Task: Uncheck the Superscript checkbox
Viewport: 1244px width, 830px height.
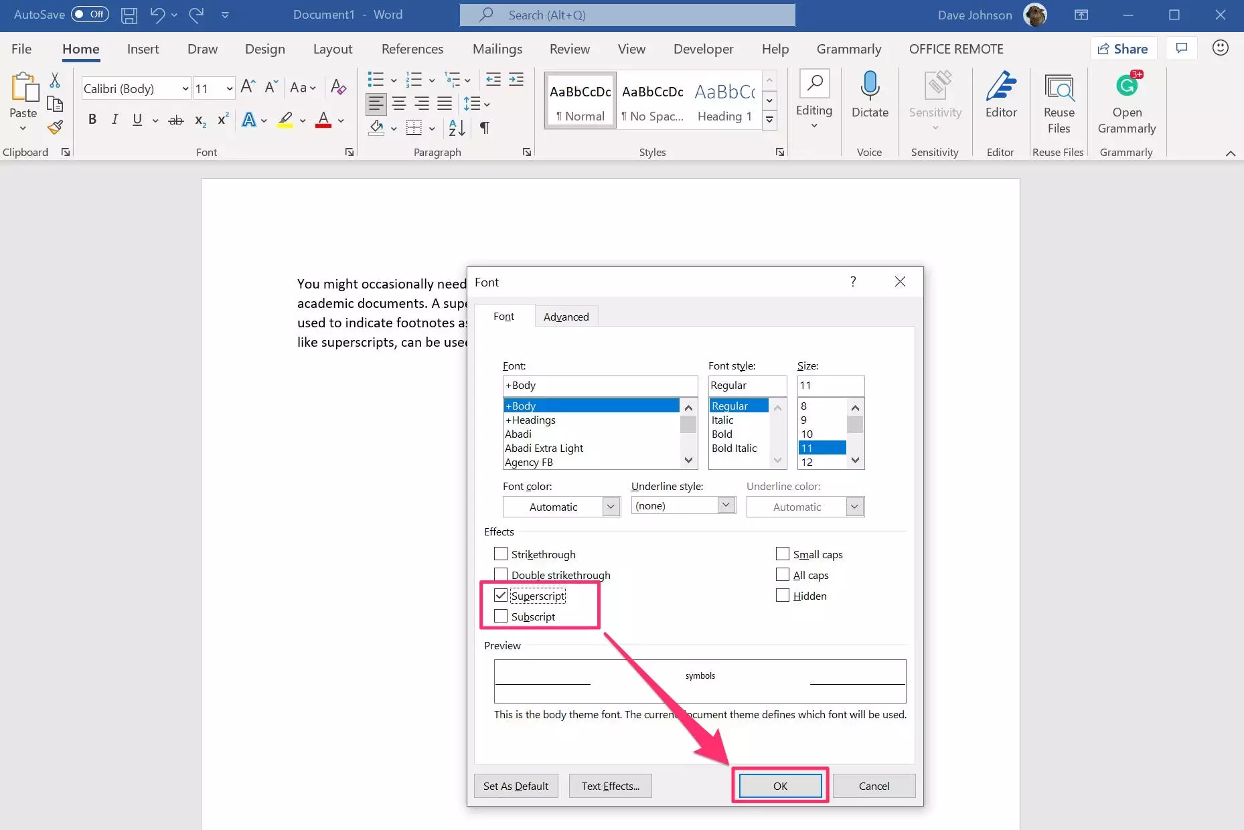Action: [x=501, y=595]
